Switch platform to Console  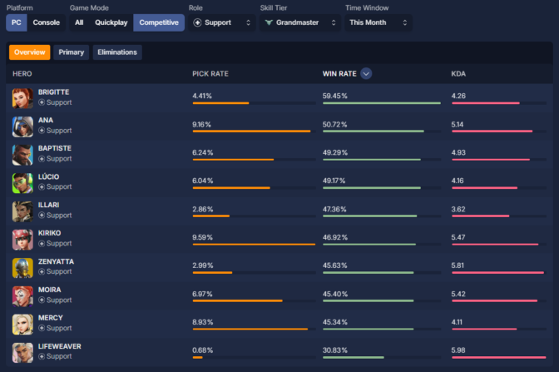pyautogui.click(x=46, y=22)
